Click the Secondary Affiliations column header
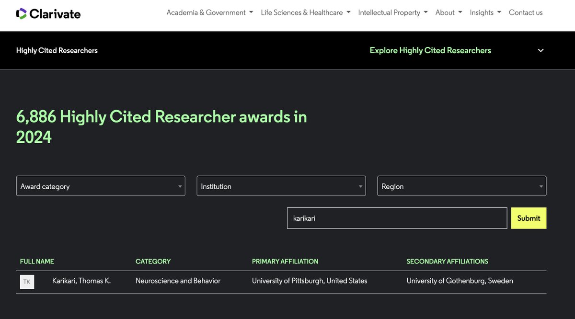Screen dimensions: 575x319 point(448,262)
